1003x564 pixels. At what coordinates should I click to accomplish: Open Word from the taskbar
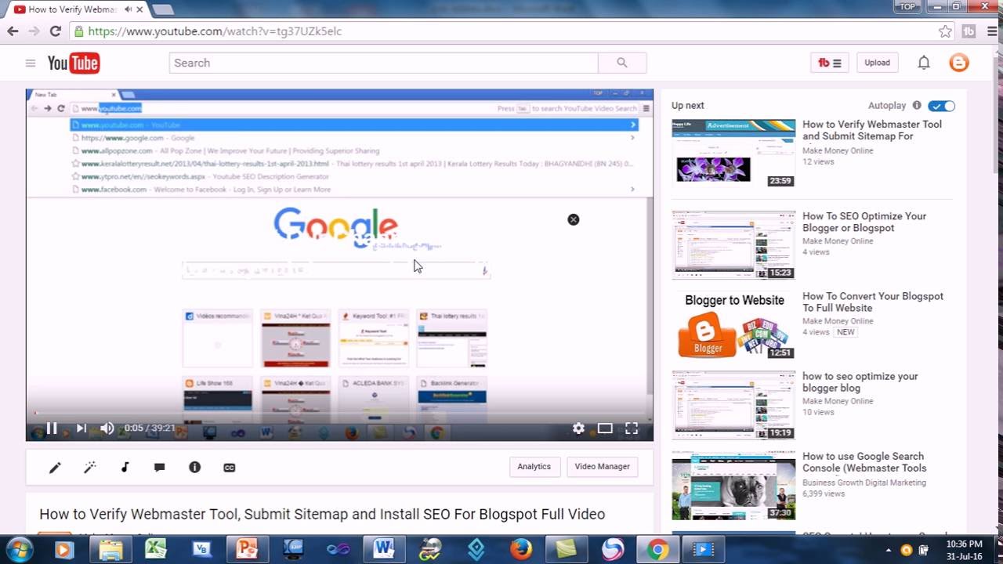coord(384,549)
